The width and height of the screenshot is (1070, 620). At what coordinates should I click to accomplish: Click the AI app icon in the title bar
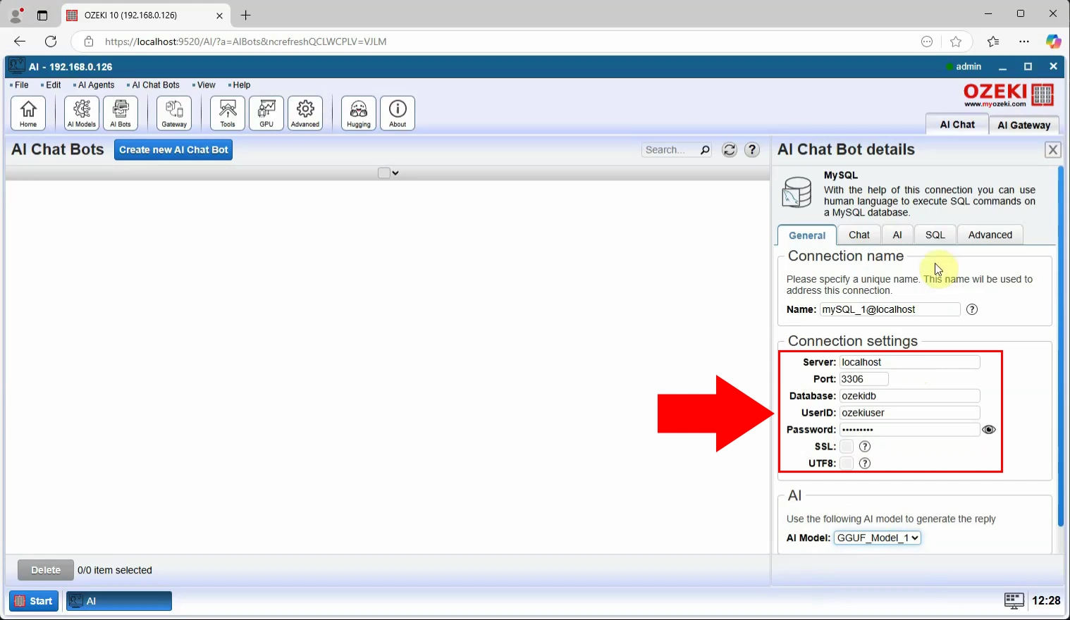tap(17, 66)
